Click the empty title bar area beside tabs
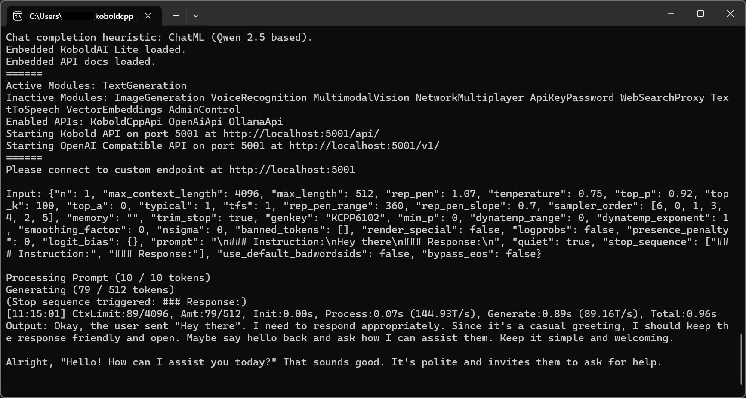The width and height of the screenshot is (746, 398). pyautogui.click(x=430, y=14)
